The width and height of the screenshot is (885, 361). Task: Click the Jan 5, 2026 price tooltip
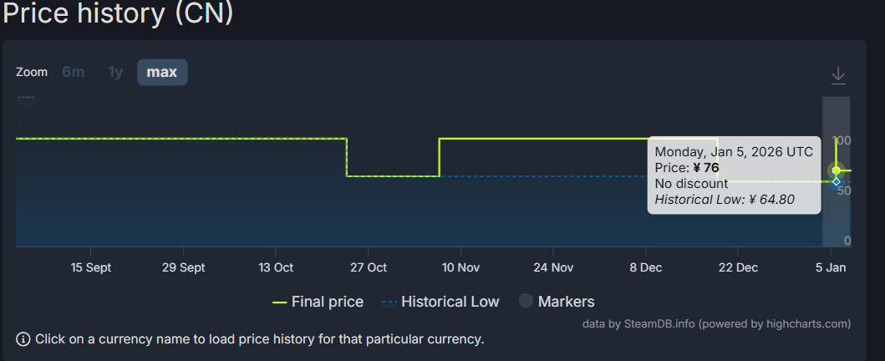[x=734, y=175]
